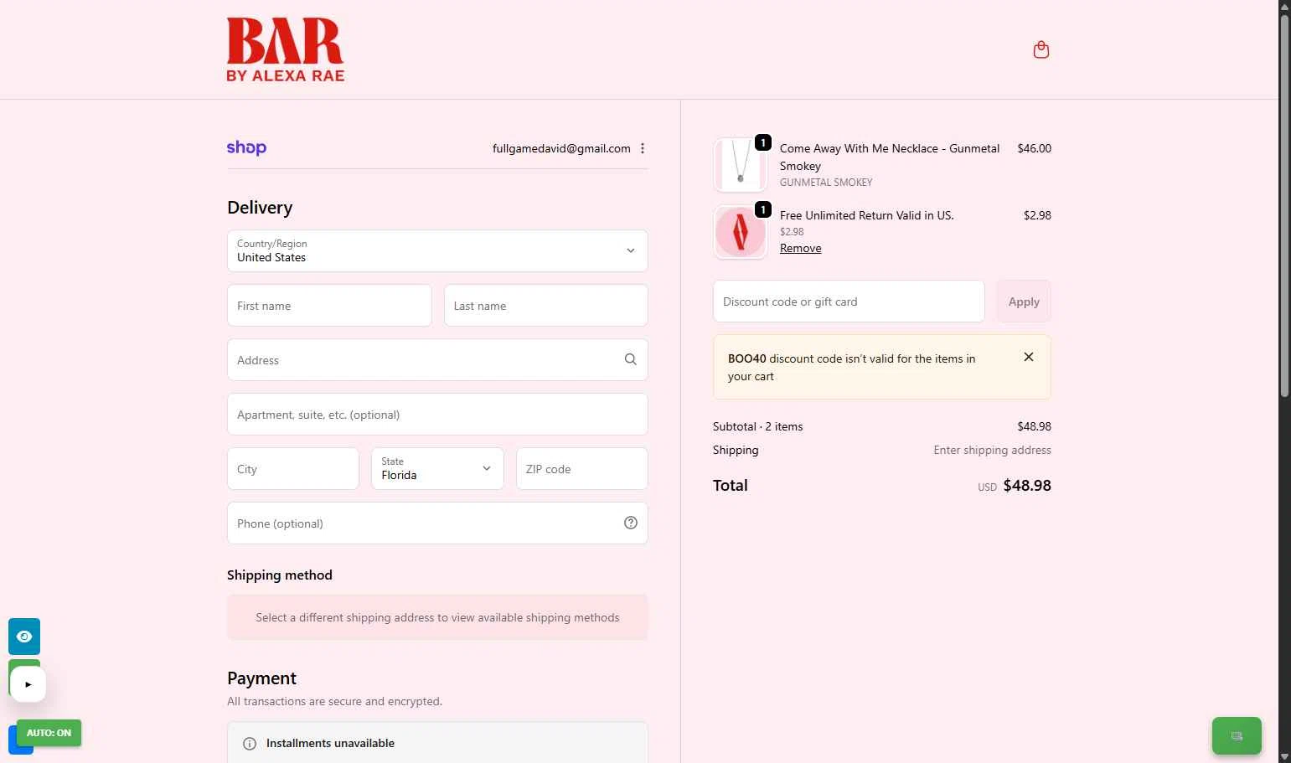Remove the Free Unlimited Return item
1291x763 pixels.
point(800,248)
